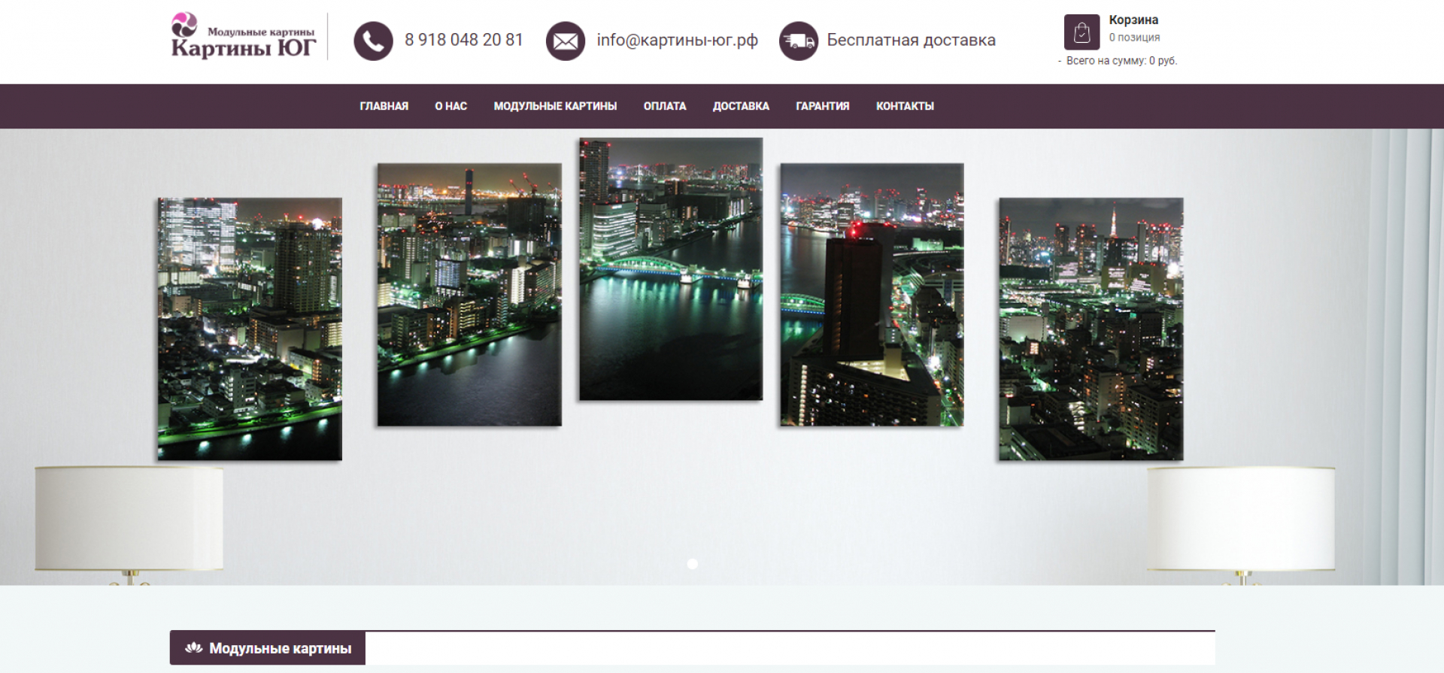The height and width of the screenshot is (673, 1444).
Task: Click the envelope email icon
Action: tap(566, 41)
